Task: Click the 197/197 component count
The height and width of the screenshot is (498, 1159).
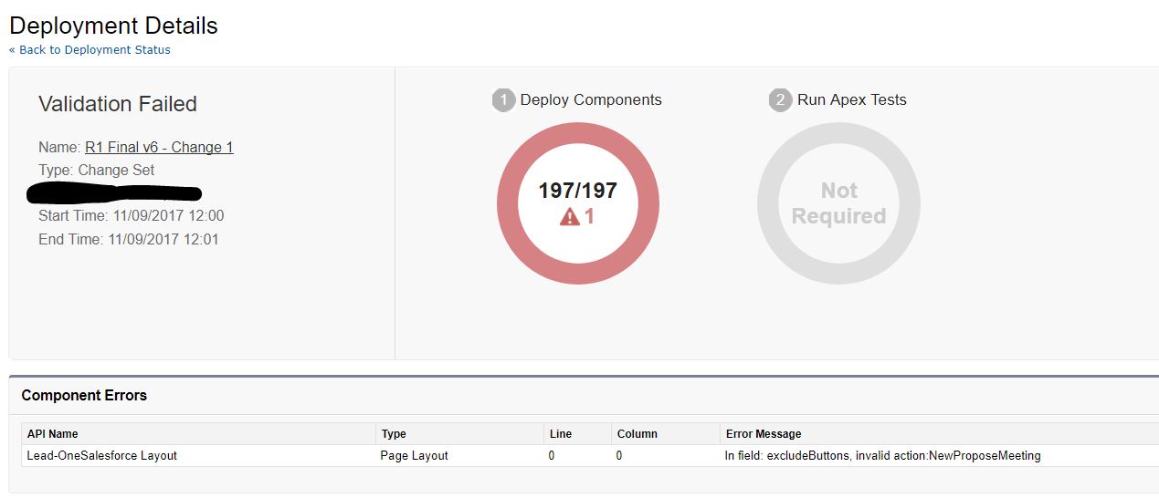Action: 577,191
